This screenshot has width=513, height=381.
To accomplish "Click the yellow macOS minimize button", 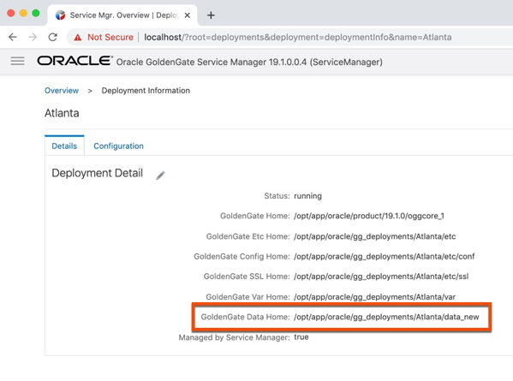I will 23,13.
